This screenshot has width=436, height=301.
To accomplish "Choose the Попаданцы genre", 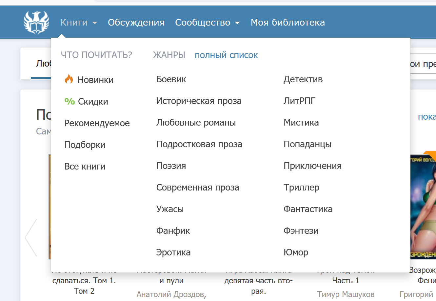I will click(307, 144).
